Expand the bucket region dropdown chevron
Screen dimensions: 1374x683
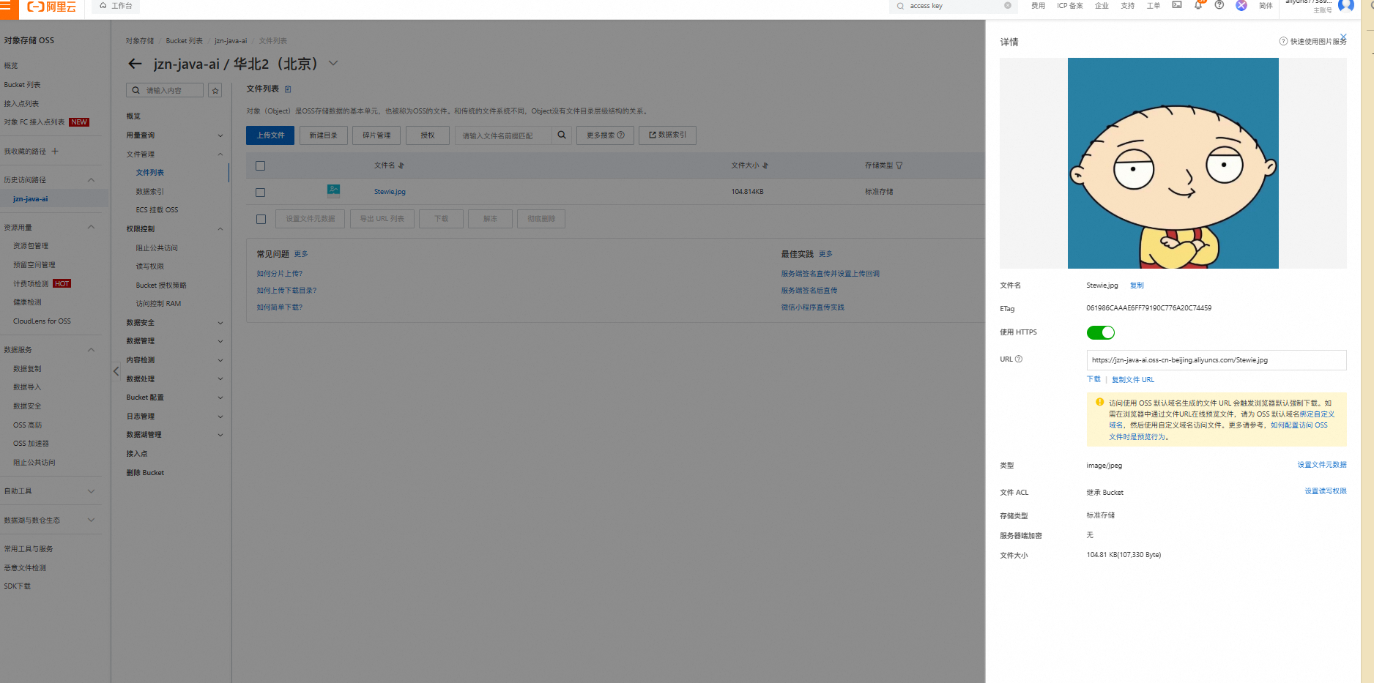click(333, 63)
